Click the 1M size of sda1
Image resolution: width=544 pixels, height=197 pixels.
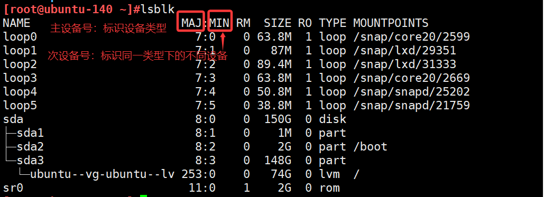tap(284, 133)
